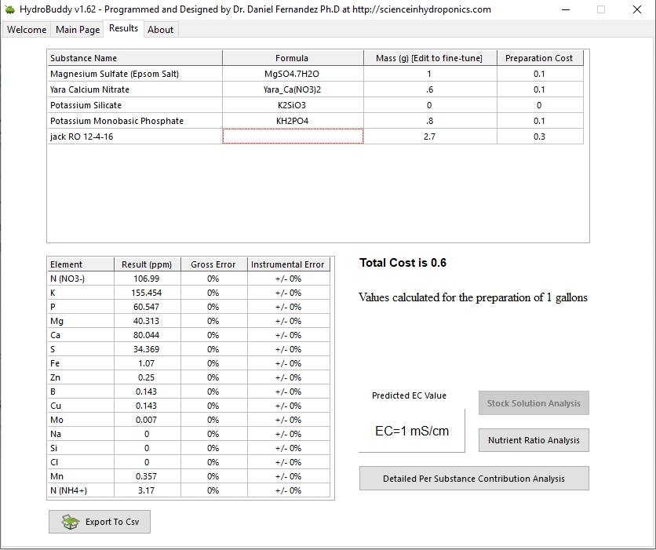Click the 0.3 preparation cost cell
The height and width of the screenshot is (550, 656).
[x=540, y=137]
